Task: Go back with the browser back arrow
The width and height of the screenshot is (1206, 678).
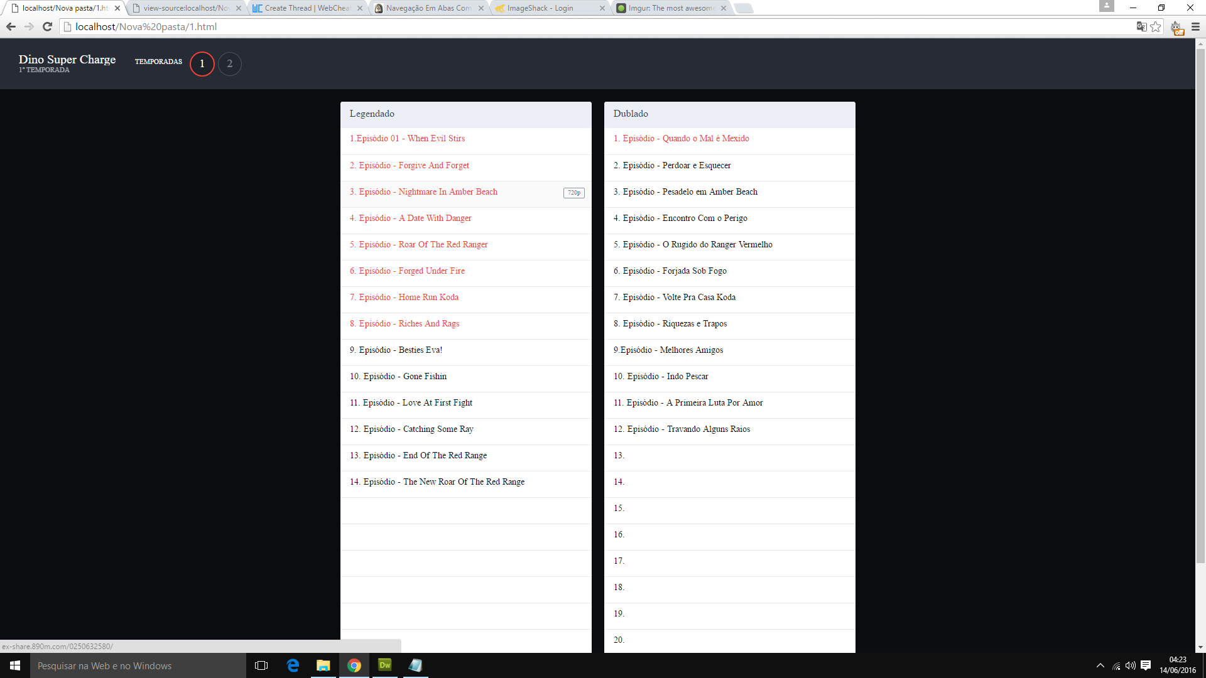Action: (x=11, y=26)
